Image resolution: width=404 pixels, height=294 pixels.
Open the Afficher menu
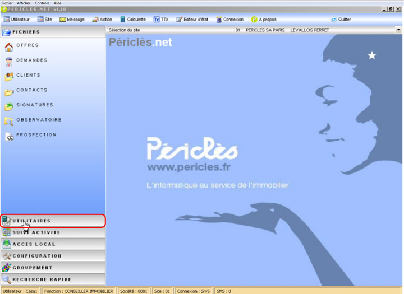click(x=24, y=3)
